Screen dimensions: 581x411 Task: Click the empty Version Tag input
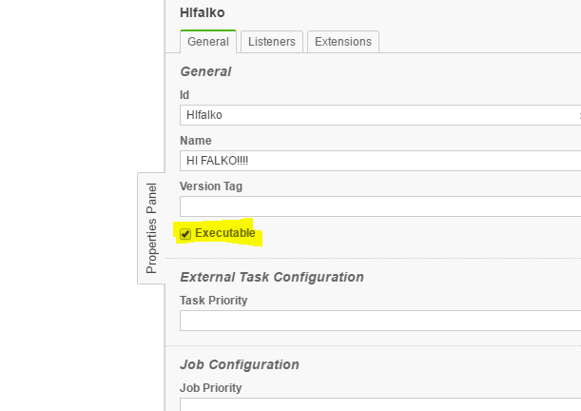[380, 205]
